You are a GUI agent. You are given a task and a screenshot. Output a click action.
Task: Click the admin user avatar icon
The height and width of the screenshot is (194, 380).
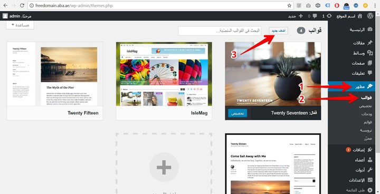[5, 16]
